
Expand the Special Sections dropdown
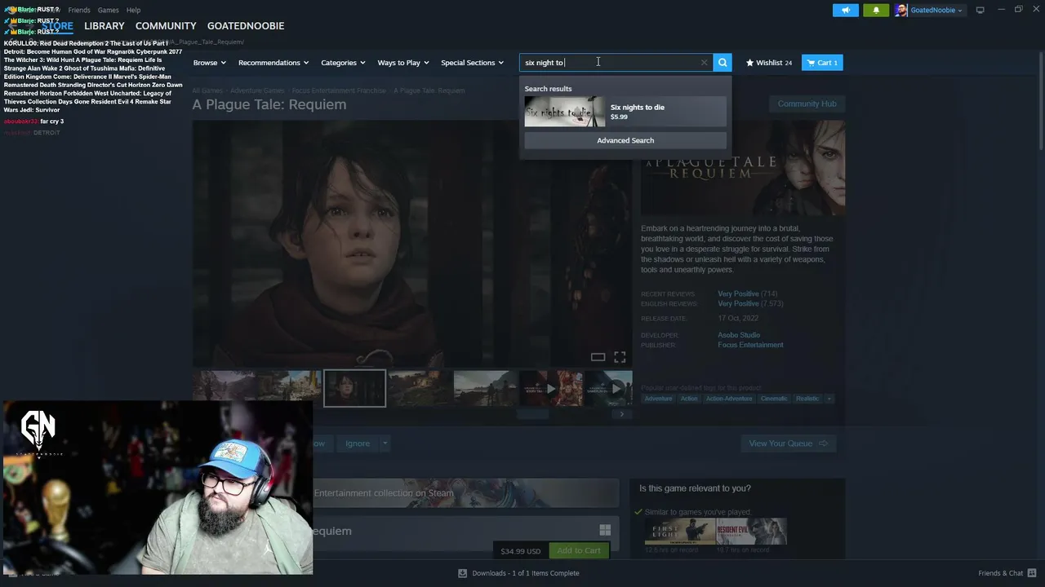[473, 63]
